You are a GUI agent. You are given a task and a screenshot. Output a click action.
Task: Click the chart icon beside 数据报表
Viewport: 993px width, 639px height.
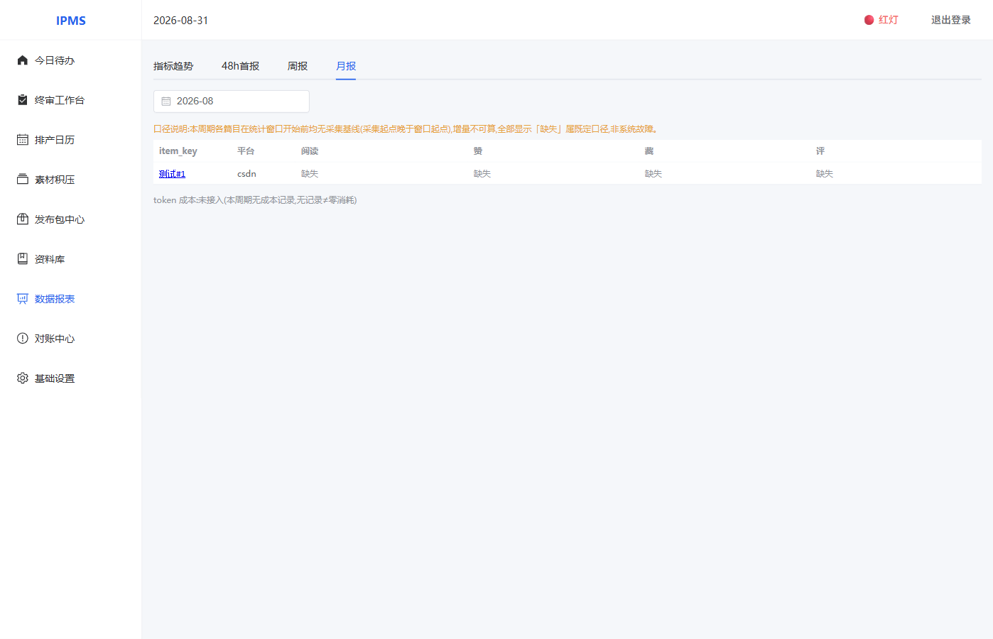(23, 299)
